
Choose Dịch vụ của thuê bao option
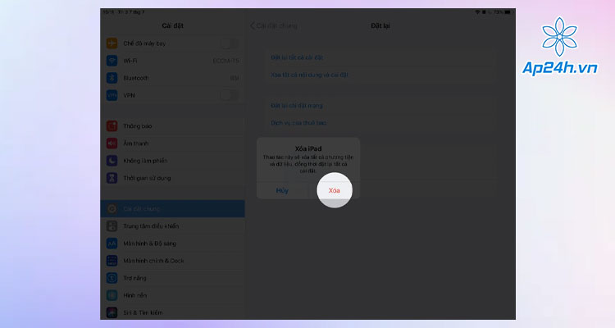(298, 123)
